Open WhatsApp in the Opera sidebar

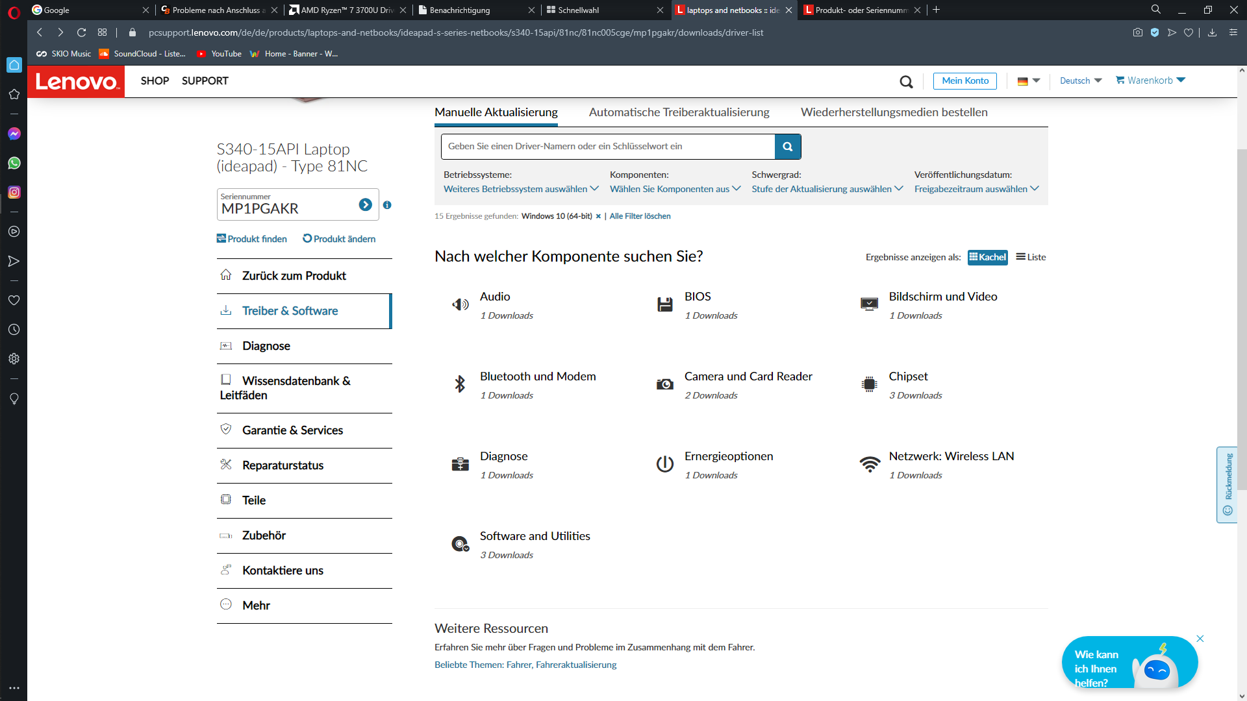click(x=14, y=163)
